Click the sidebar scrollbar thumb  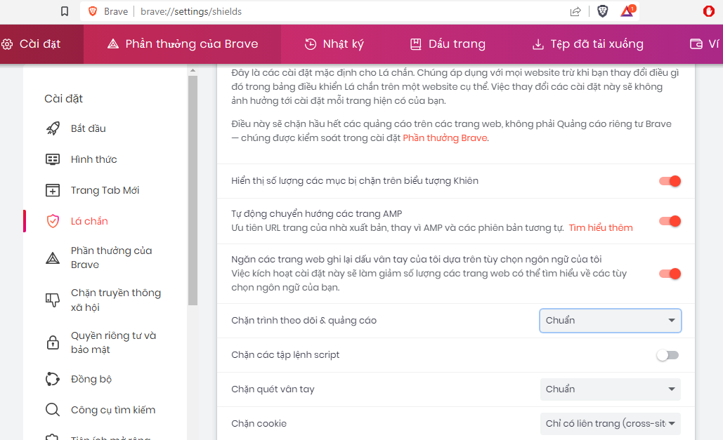pos(193,190)
